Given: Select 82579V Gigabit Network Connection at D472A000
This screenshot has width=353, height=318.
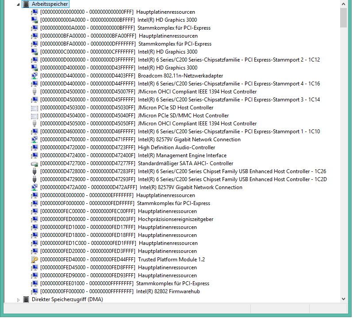Looking at the screenshot, I should point(141,187).
